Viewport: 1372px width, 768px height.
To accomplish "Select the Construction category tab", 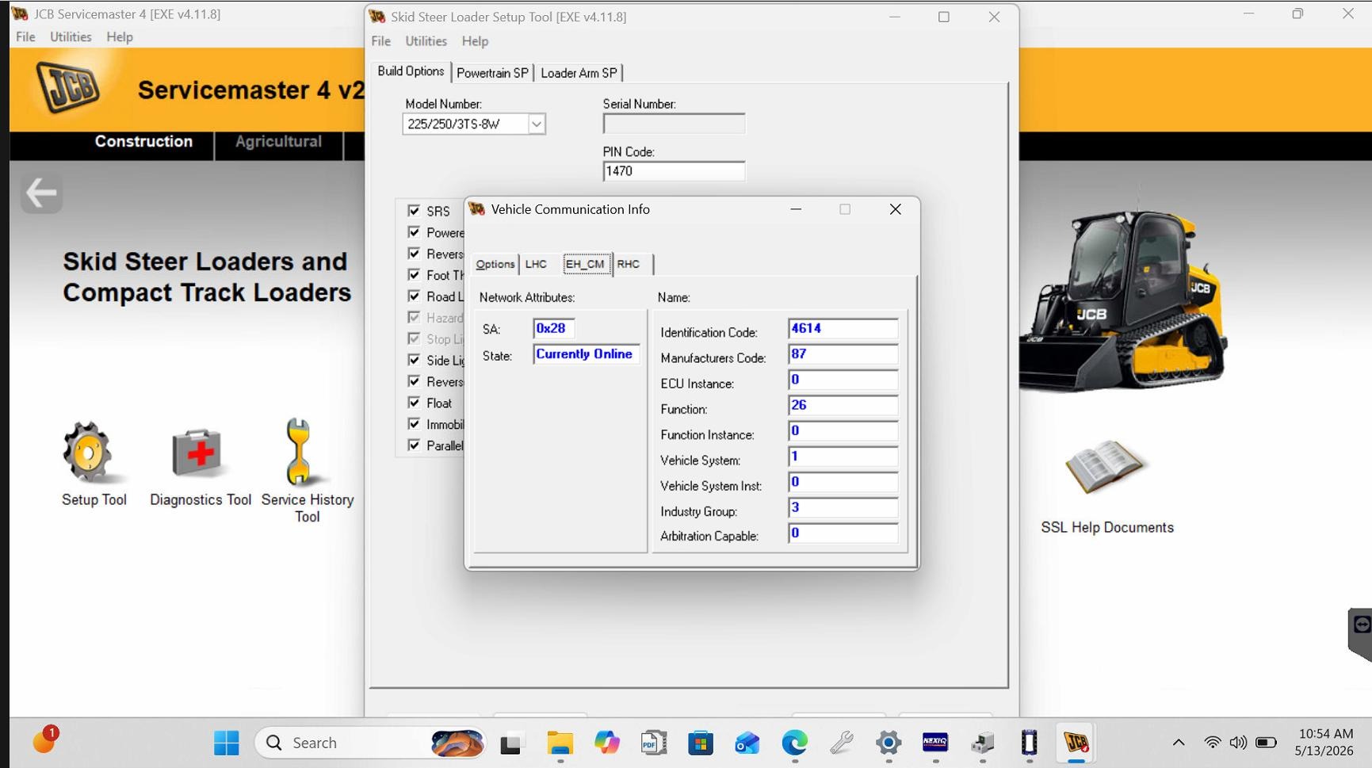I will [x=143, y=142].
